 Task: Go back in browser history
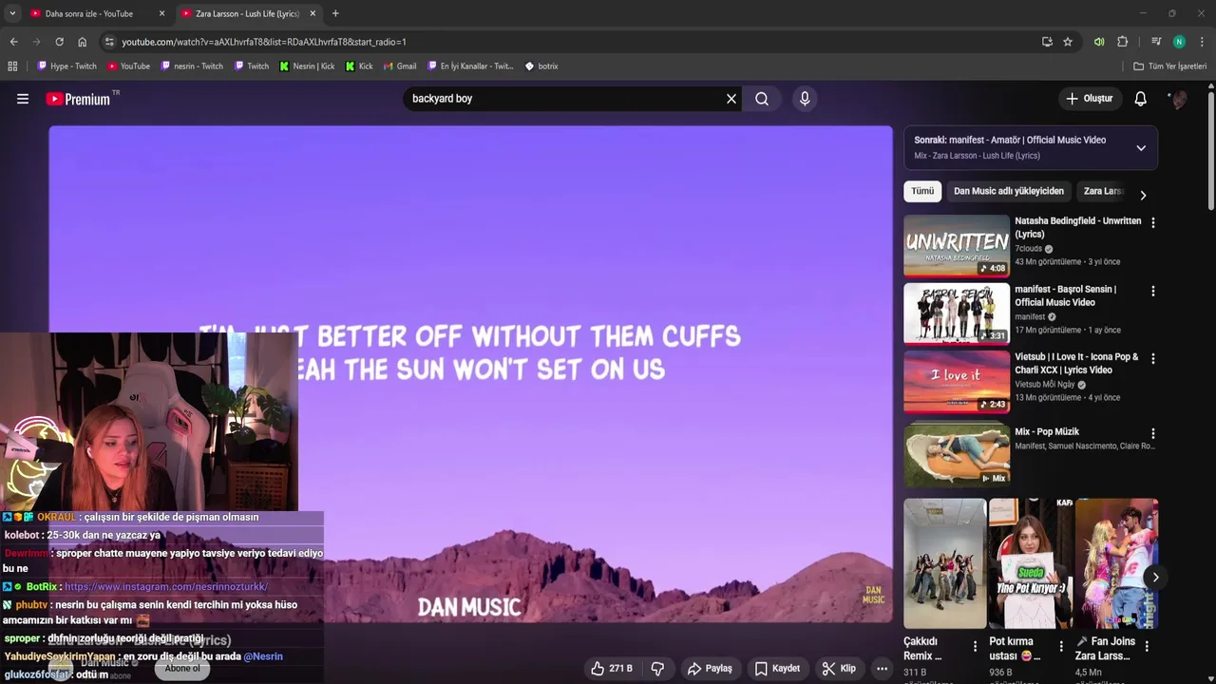tap(13, 42)
